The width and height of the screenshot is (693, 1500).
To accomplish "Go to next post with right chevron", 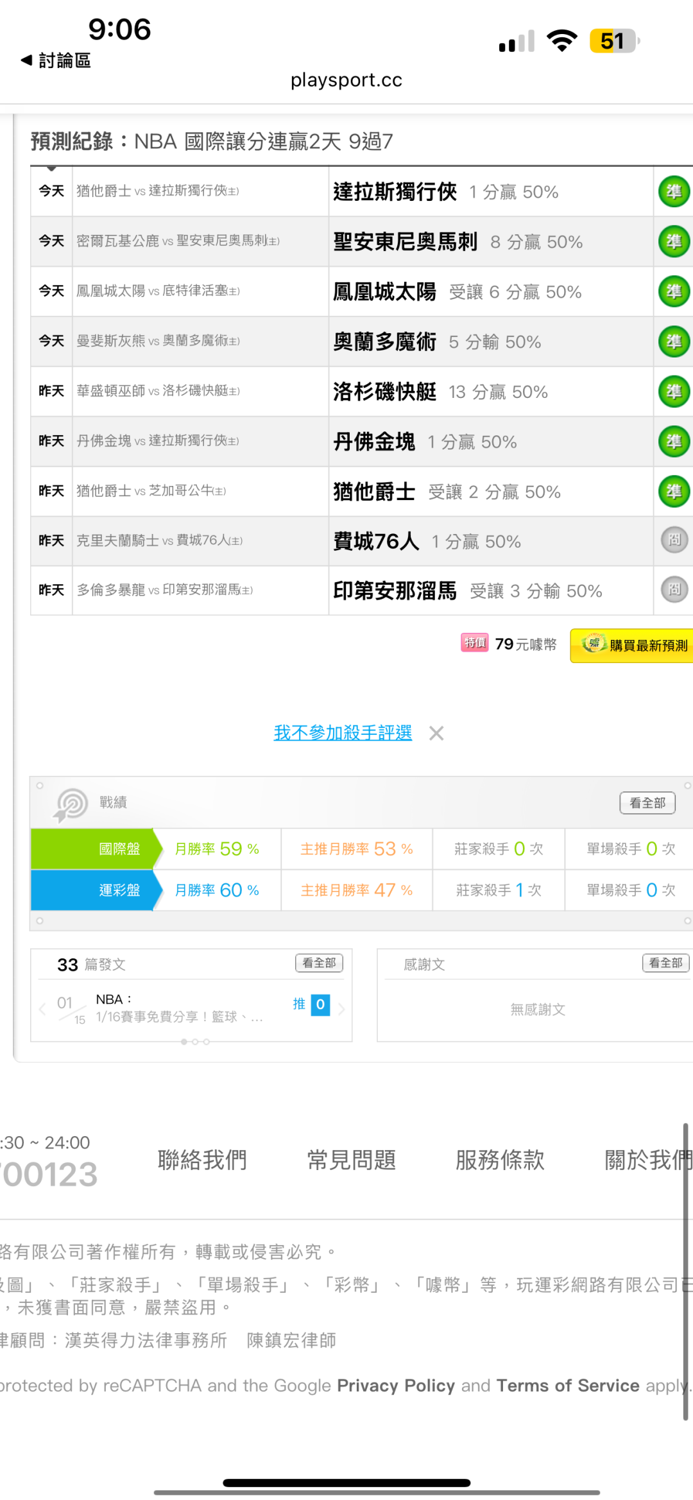I will pyautogui.click(x=342, y=1009).
